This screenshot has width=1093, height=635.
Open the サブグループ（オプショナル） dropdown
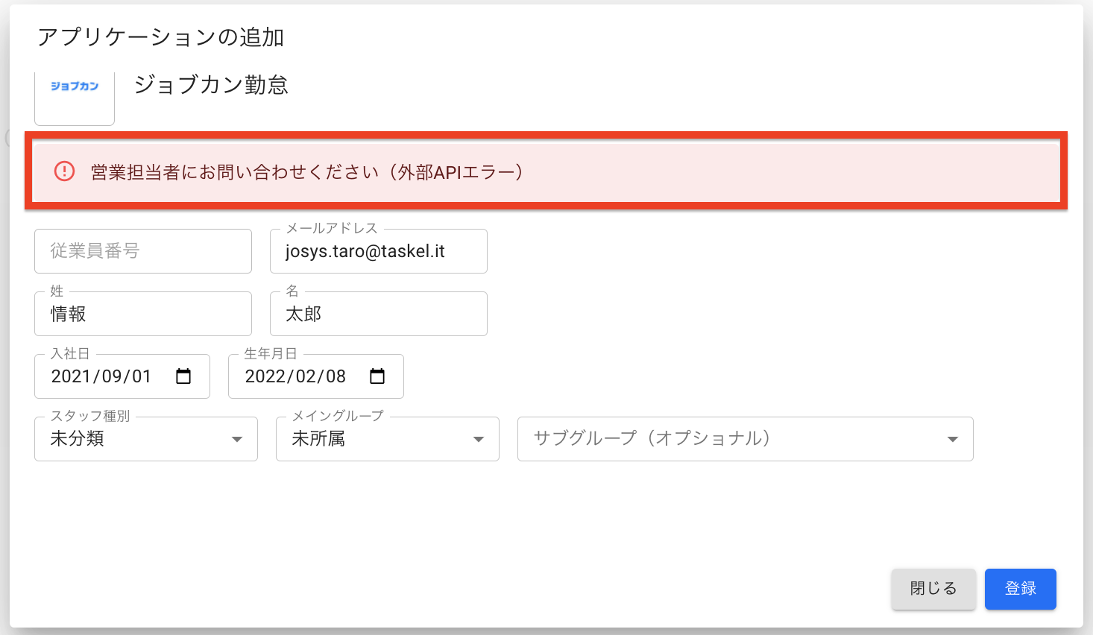(744, 439)
